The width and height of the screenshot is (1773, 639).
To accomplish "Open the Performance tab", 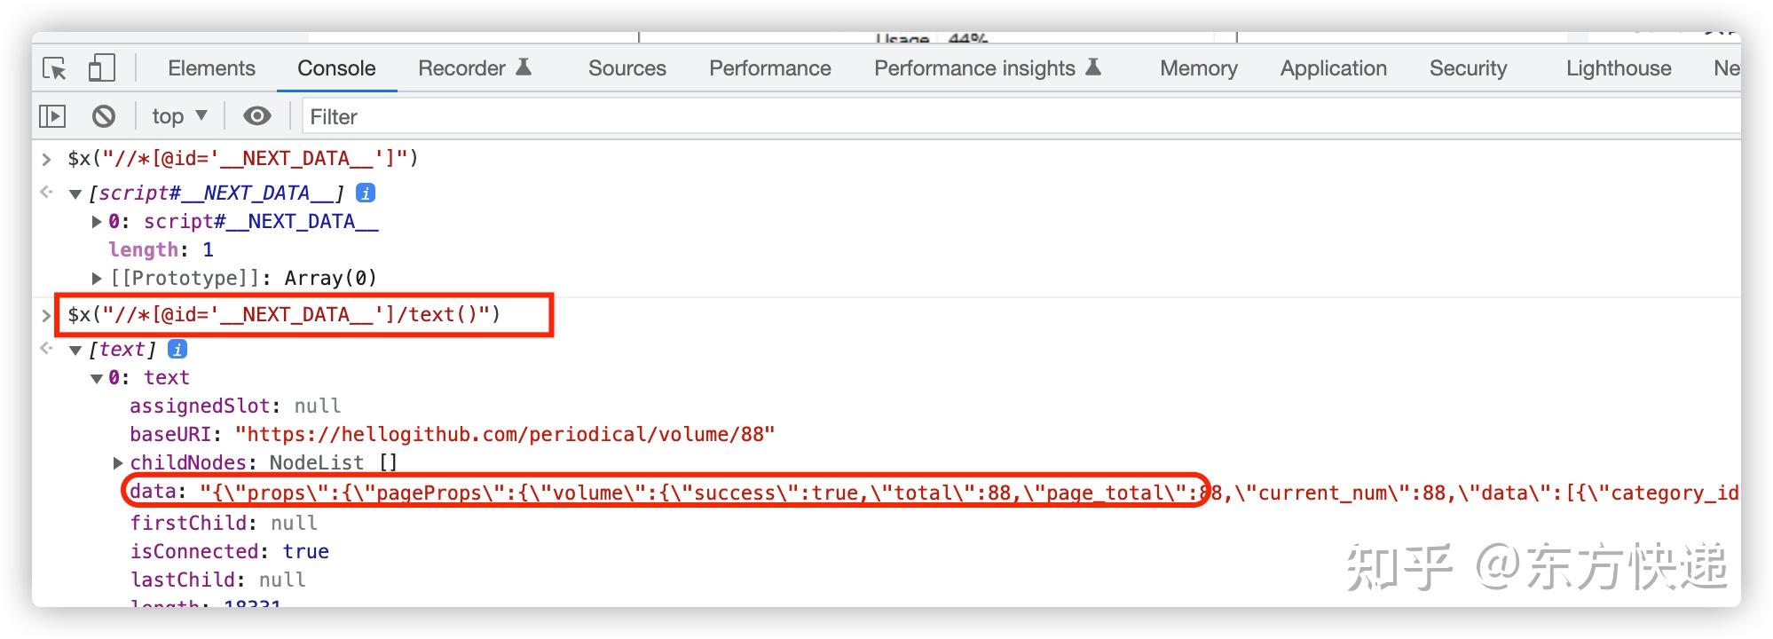I will click(769, 68).
